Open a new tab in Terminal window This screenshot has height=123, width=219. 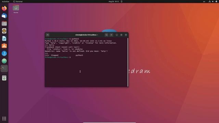pyautogui.click(x=48, y=35)
